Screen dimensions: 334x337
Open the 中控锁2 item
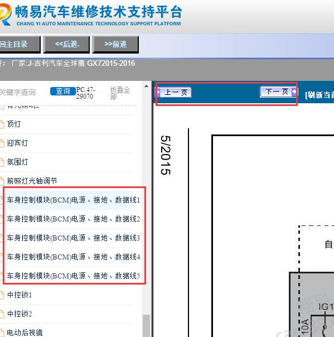click(x=20, y=314)
